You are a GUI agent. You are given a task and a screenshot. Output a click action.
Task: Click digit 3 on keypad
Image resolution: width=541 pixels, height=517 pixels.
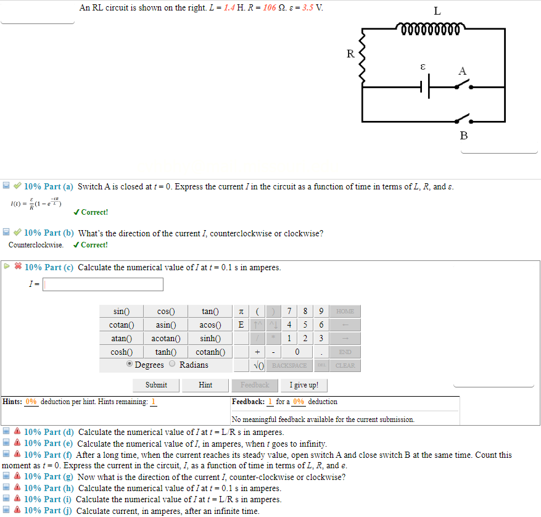tap(321, 339)
